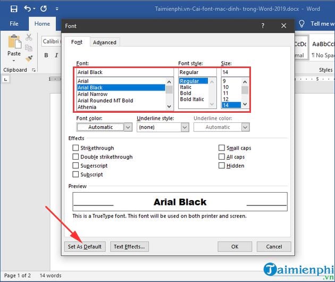Select the Format Painter brush icon

pos(29,59)
